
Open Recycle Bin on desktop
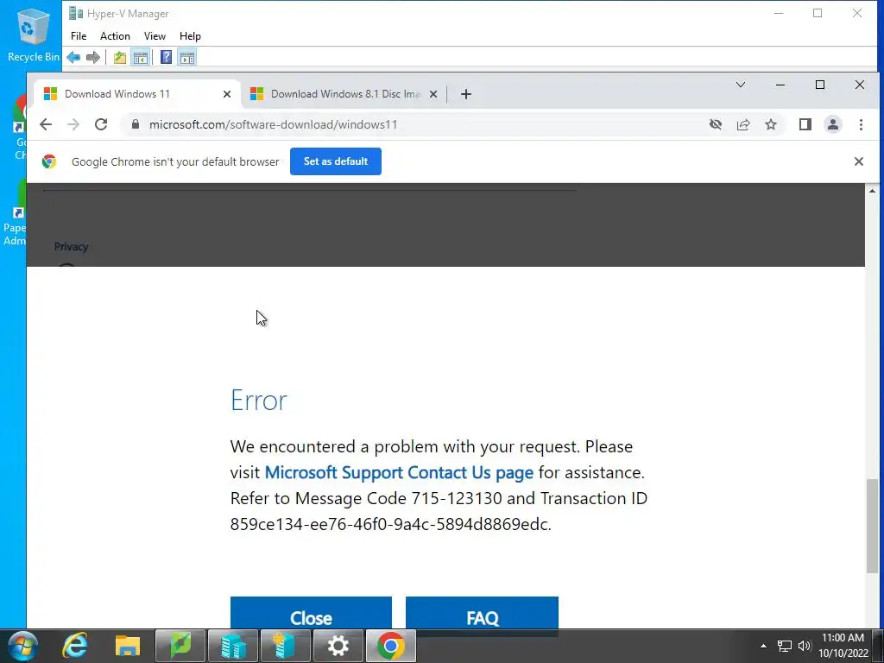33,35
